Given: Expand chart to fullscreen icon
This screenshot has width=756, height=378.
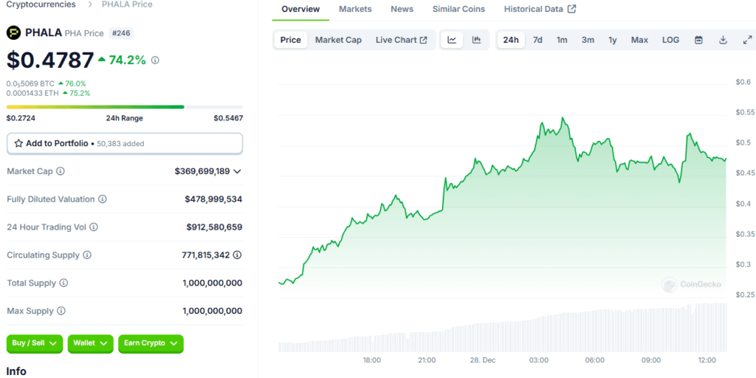Looking at the screenshot, I should click(x=747, y=40).
